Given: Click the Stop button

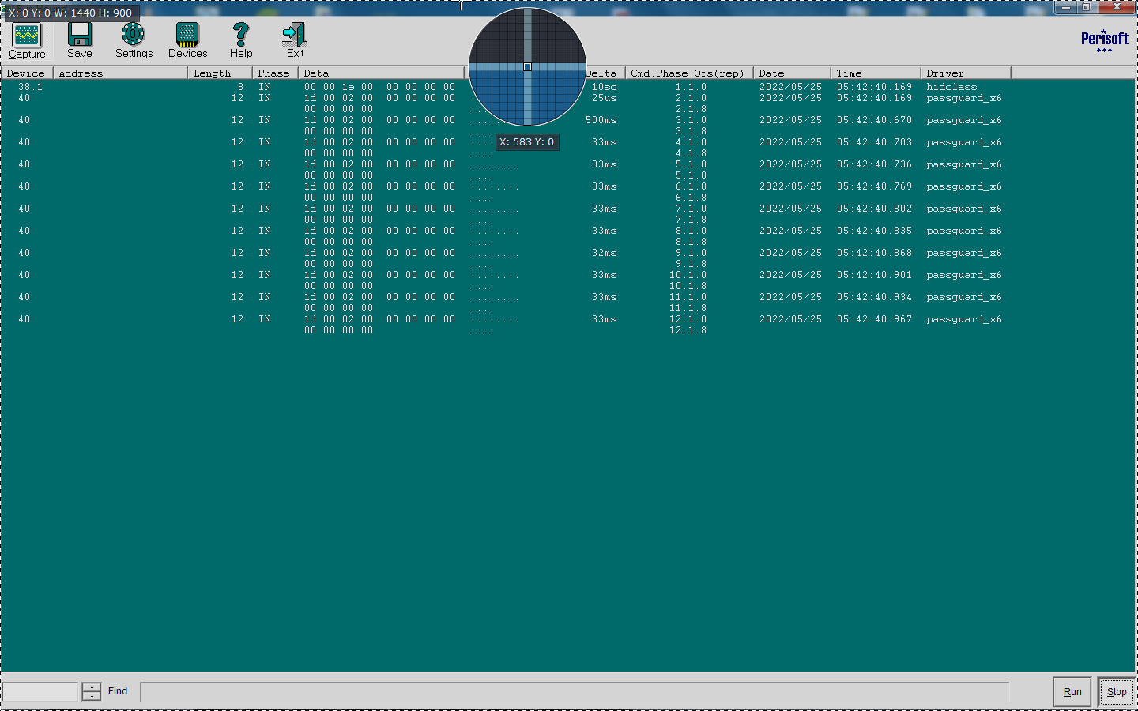Looking at the screenshot, I should [x=1117, y=692].
